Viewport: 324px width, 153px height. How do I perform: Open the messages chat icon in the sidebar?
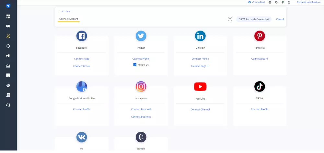8,26
